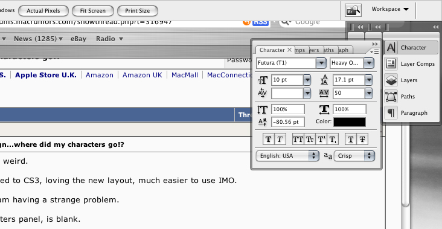Open the Paragraph panel from dock
This screenshot has height=229, width=442.
point(411,113)
